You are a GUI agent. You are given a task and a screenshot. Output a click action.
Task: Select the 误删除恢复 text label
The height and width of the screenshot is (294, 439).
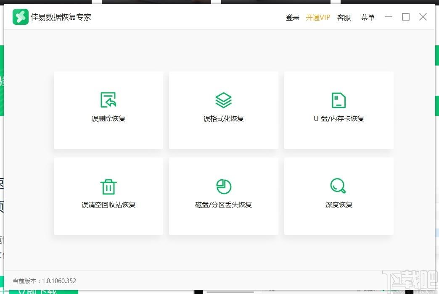pyautogui.click(x=108, y=119)
